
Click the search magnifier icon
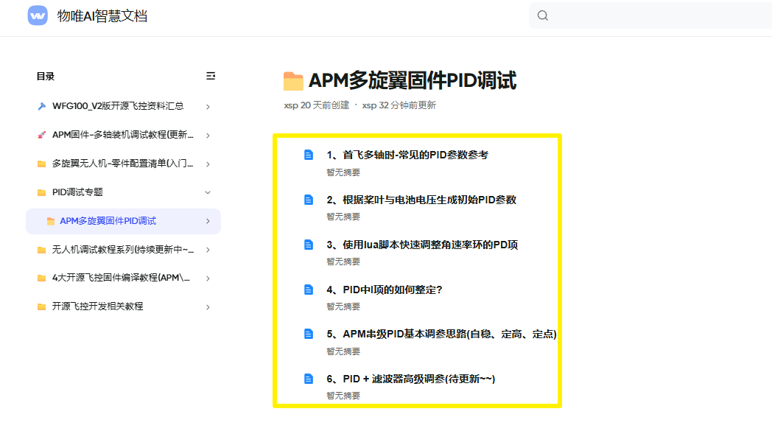[x=543, y=15]
